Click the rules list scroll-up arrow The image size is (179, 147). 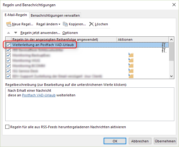pos(171,40)
